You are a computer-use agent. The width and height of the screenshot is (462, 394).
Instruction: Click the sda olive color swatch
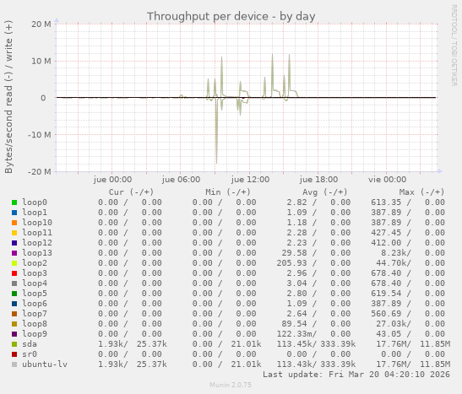[14, 344]
